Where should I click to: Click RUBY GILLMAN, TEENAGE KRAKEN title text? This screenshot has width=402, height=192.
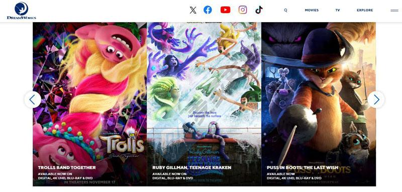click(x=192, y=167)
